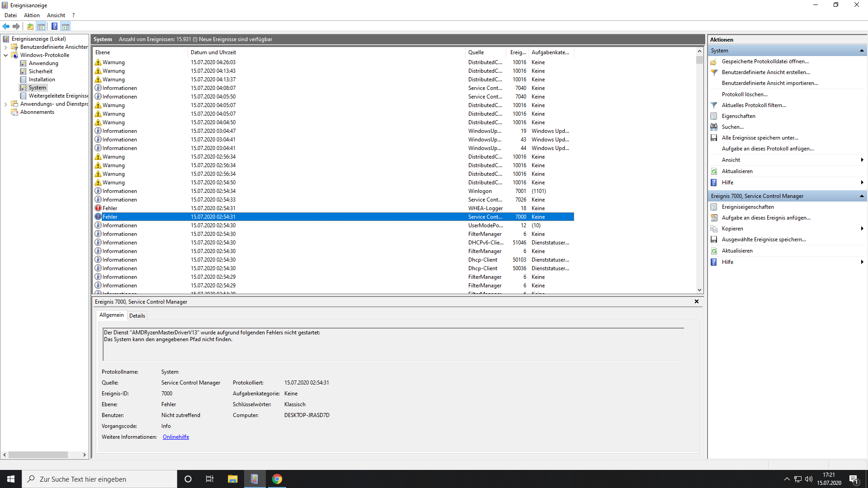The width and height of the screenshot is (868, 488).
Task: Collapse the System actions section header
Action: 861,51
